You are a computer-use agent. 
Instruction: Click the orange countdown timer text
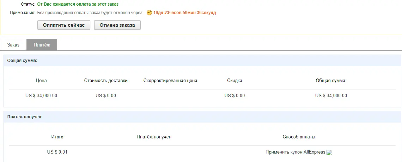tap(184, 13)
